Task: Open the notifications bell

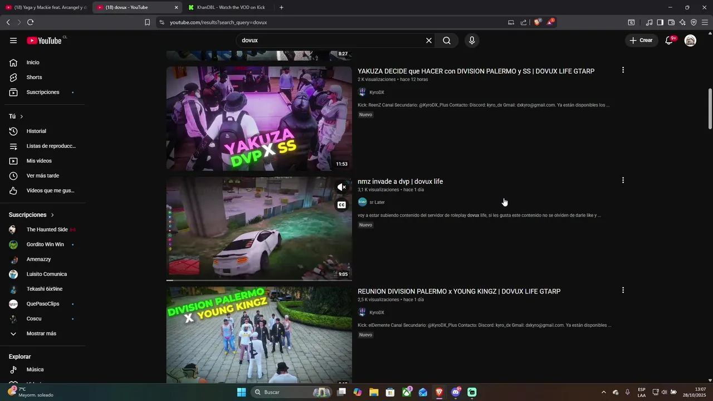Action: click(669, 40)
